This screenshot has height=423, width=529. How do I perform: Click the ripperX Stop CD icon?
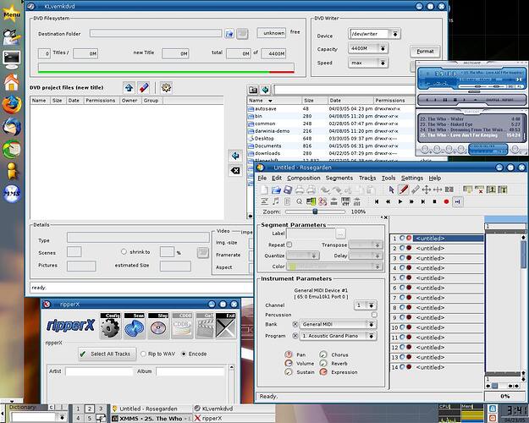pyautogui.click(x=158, y=326)
